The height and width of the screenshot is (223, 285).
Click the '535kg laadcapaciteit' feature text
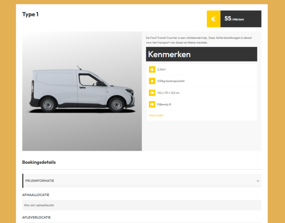pos(171,81)
